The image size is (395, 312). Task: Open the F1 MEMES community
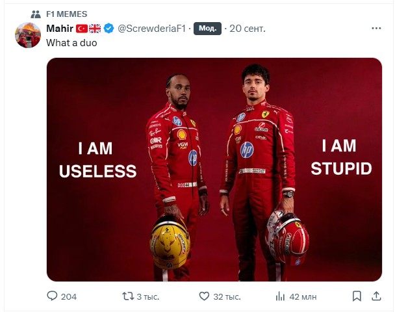(67, 14)
